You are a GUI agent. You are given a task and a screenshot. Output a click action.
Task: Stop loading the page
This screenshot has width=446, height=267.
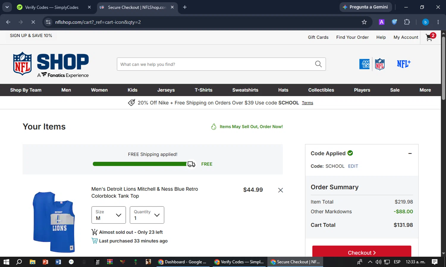[x=33, y=22]
